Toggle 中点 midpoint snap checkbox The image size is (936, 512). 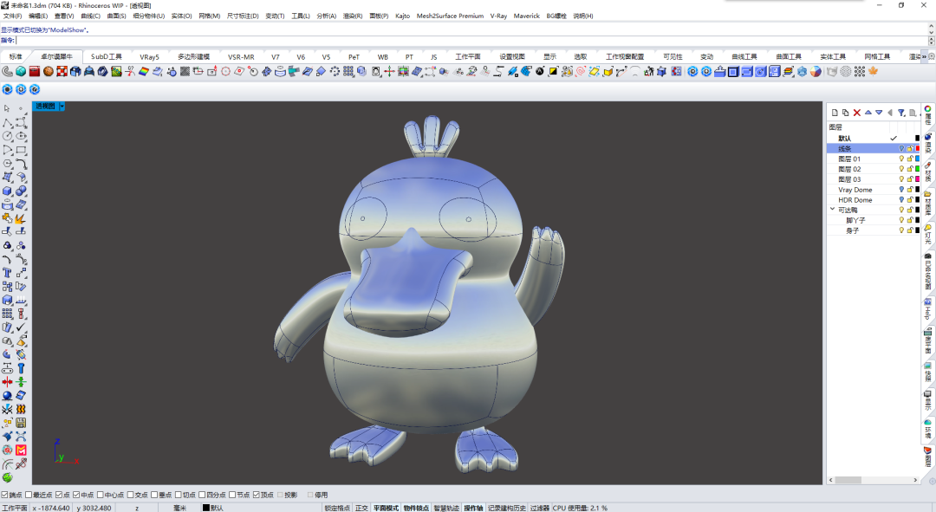[x=76, y=495]
